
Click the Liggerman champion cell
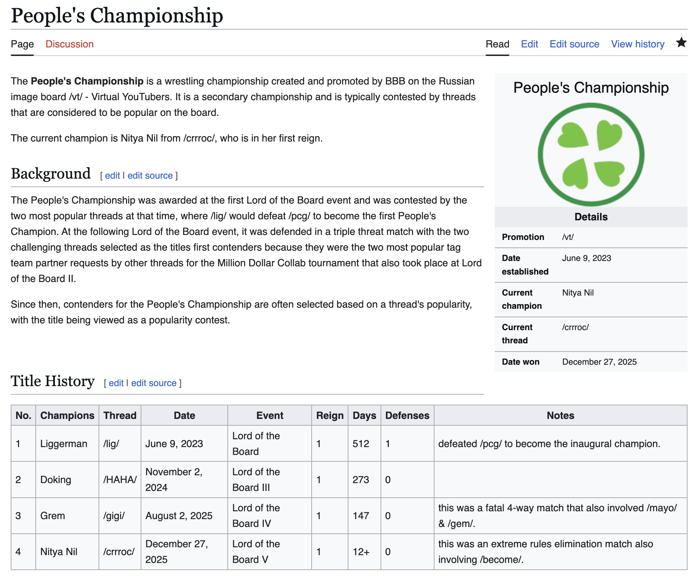64,444
